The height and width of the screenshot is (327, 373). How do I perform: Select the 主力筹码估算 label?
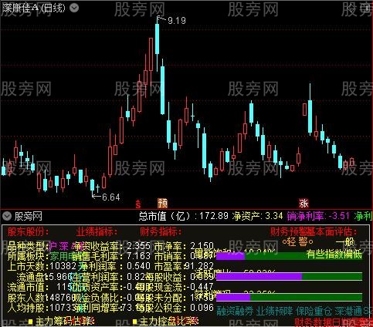[x=64, y=322]
